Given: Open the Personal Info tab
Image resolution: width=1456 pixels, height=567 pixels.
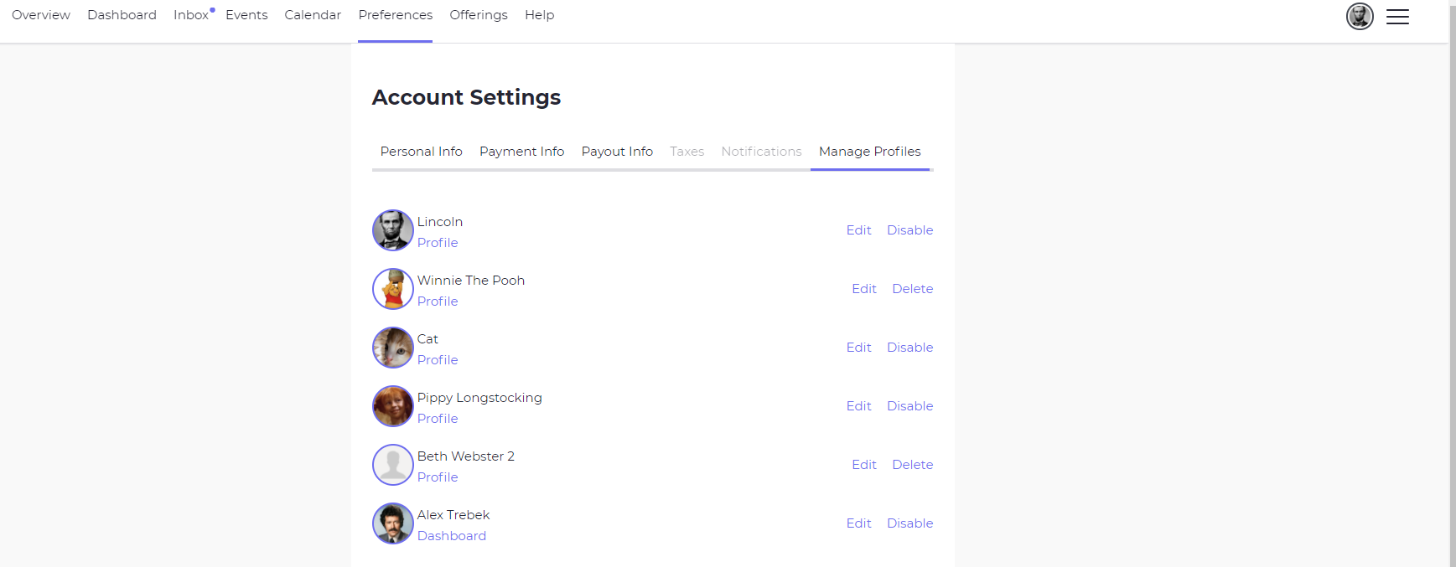Looking at the screenshot, I should pyautogui.click(x=421, y=152).
